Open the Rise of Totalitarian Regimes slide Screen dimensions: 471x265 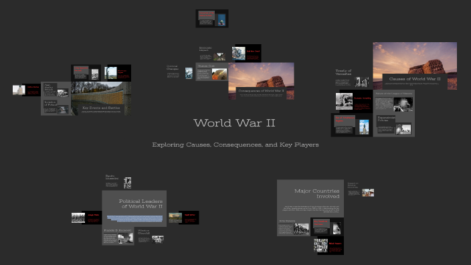point(352,125)
